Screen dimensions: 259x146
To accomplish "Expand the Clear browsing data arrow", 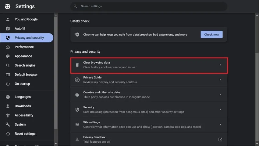I will (x=220, y=65).
